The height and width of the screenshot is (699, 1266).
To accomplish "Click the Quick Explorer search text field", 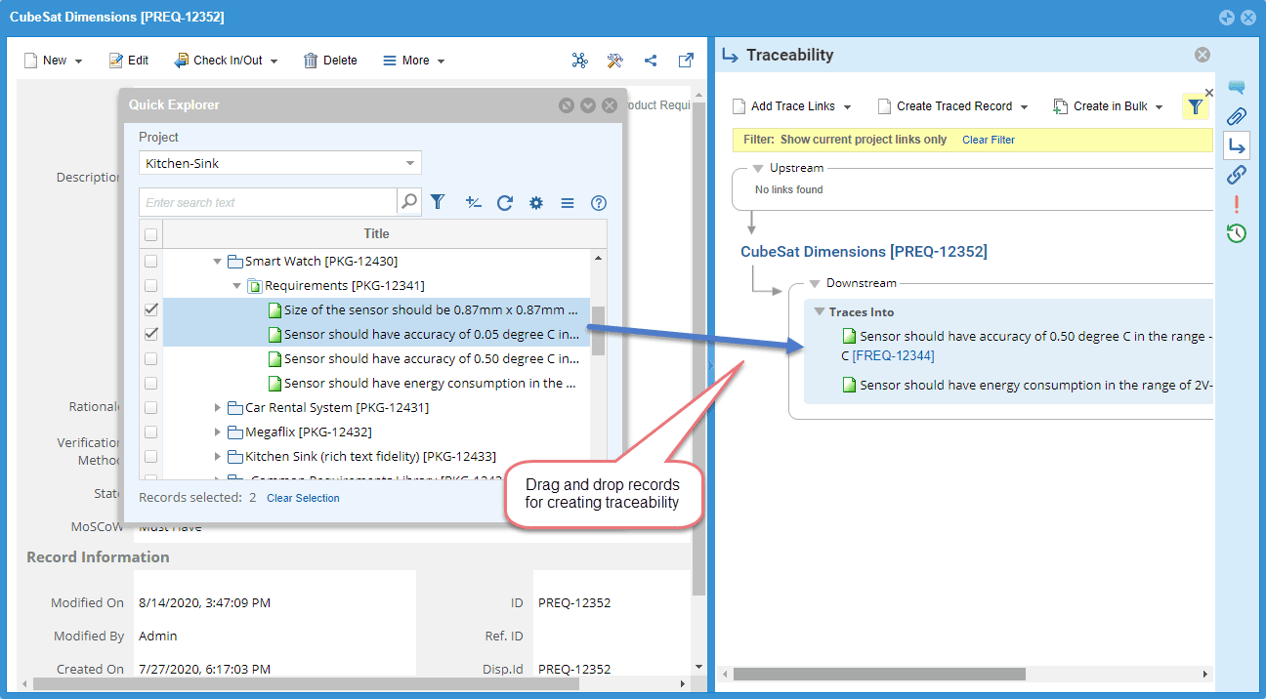I will [268, 203].
